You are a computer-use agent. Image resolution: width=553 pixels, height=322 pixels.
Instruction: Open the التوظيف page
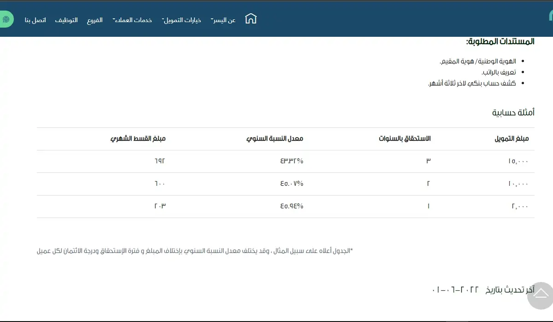pos(66,20)
